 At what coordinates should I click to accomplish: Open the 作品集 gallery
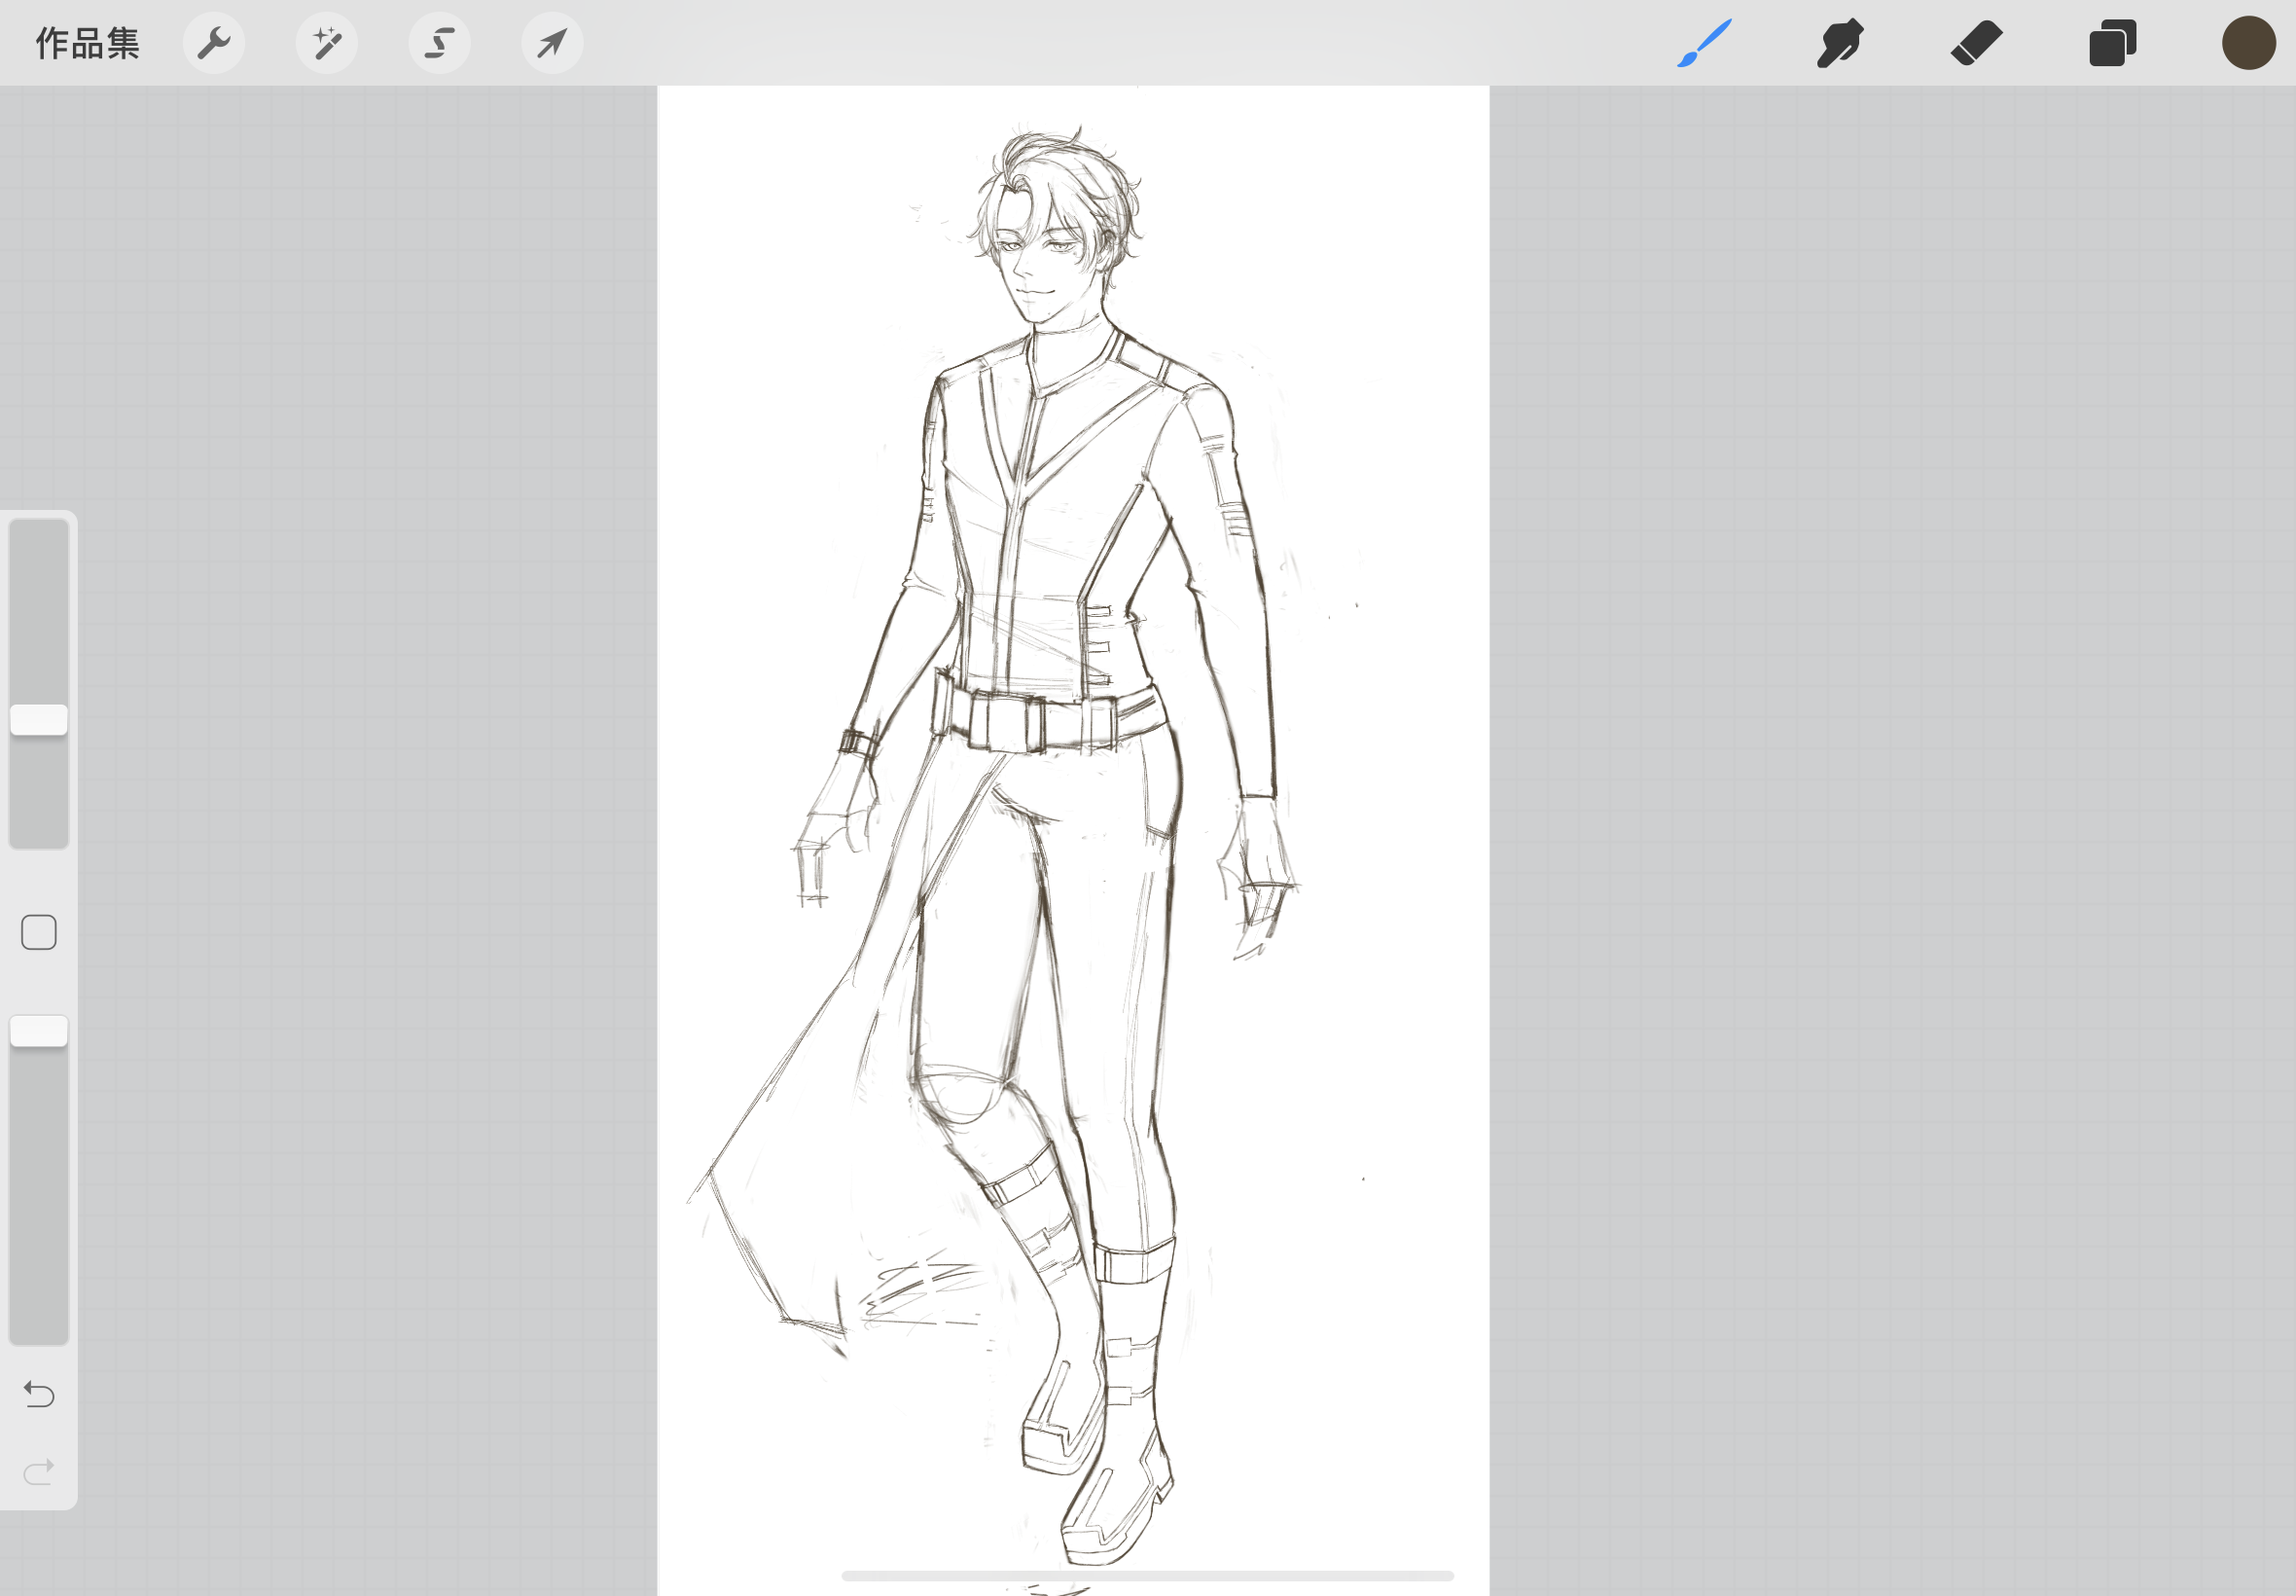(87, 44)
